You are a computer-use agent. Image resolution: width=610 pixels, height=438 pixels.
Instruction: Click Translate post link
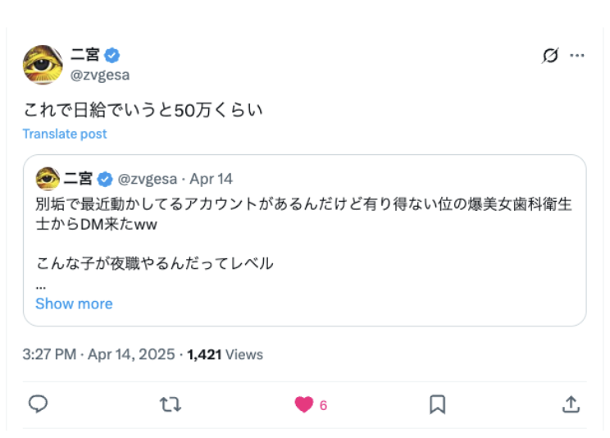point(65,134)
